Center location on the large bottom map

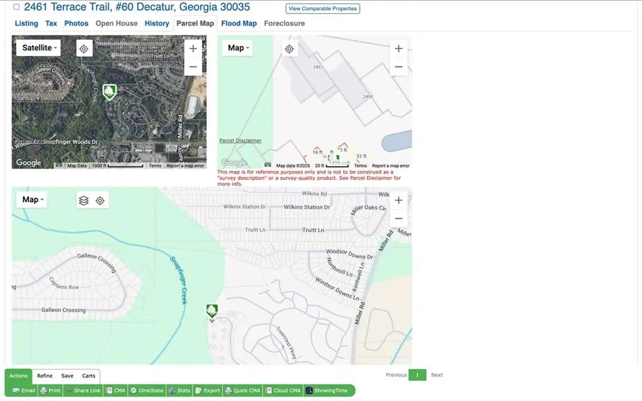[x=100, y=201]
